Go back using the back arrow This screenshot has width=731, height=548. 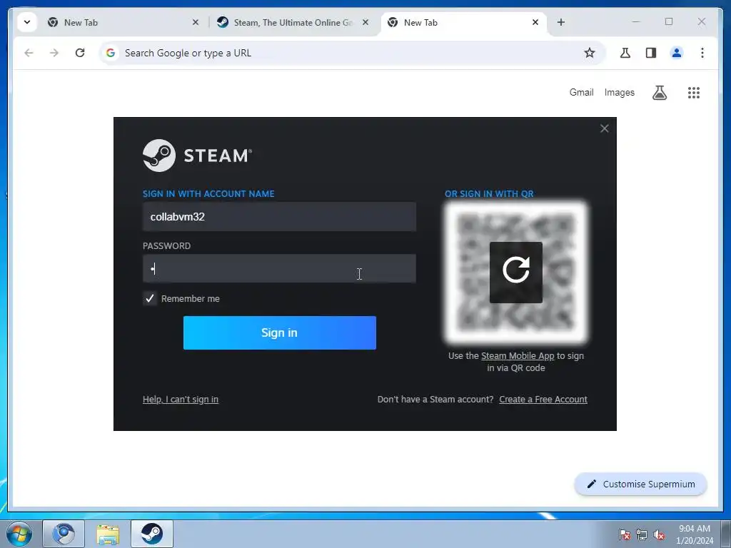pyautogui.click(x=29, y=53)
